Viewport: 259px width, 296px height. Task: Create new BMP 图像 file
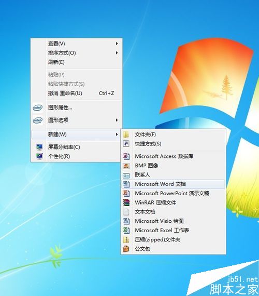(x=173, y=166)
